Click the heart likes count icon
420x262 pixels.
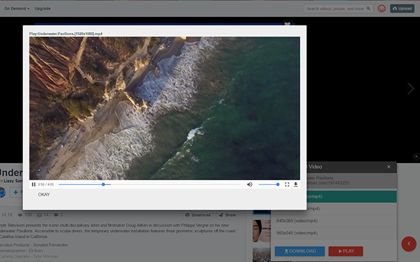pyautogui.click(x=20, y=215)
